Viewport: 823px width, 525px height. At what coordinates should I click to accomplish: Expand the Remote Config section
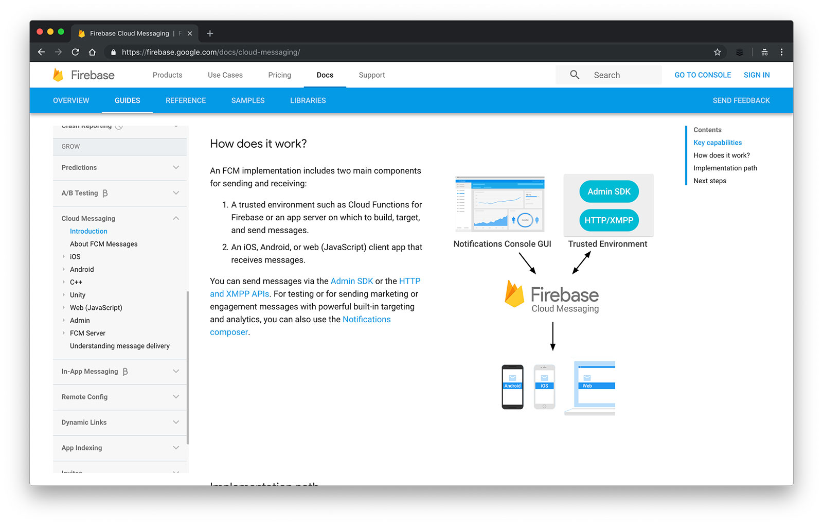pos(176,397)
